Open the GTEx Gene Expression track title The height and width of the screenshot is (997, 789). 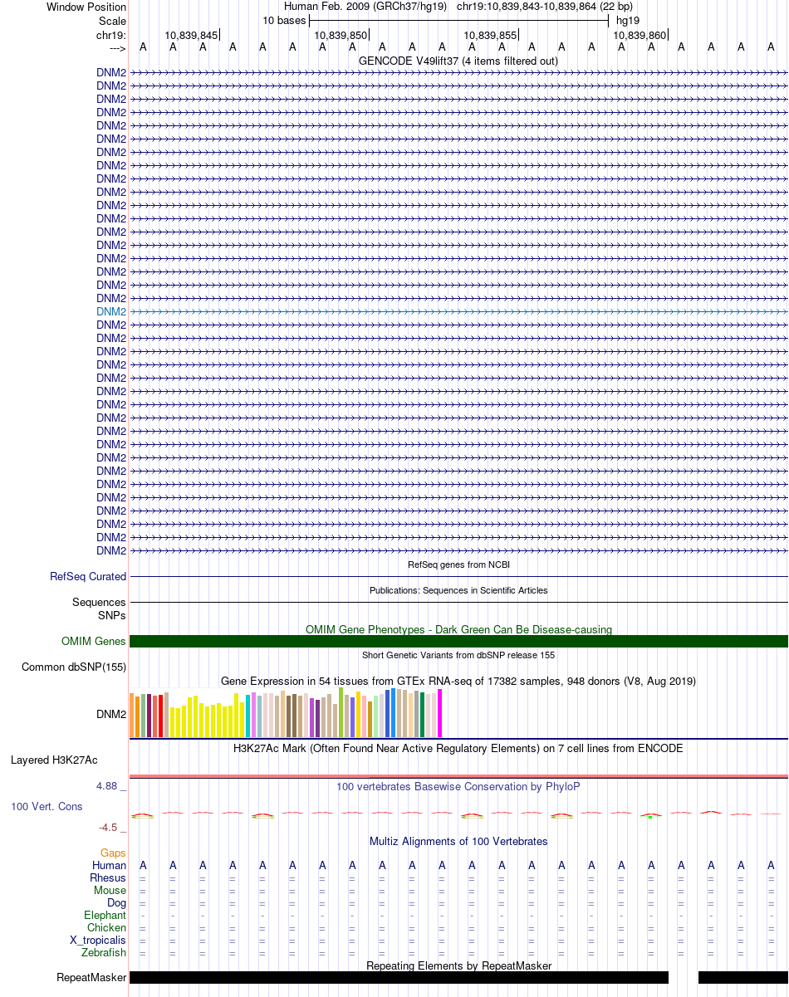point(458,681)
